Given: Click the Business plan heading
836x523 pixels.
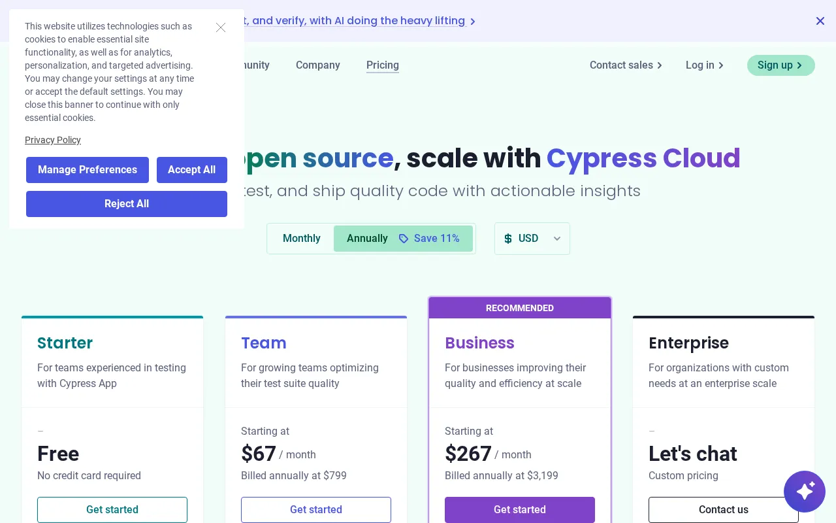Looking at the screenshot, I should (479, 343).
